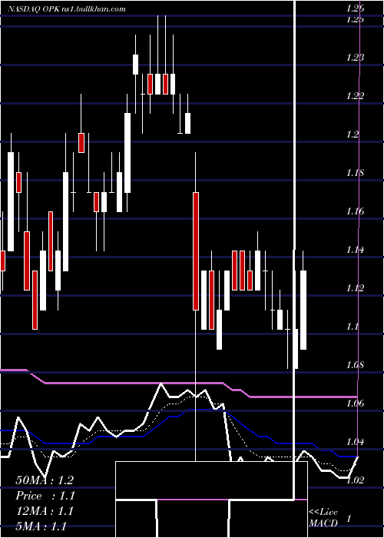Click the 50MA : 1.2 legend entry
Image resolution: width=384 pixels, height=538 pixels.
click(x=45, y=480)
